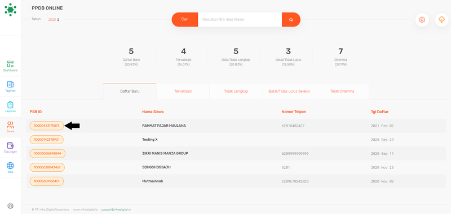
Task: Select the name Testing X
Action: pyautogui.click(x=150, y=140)
